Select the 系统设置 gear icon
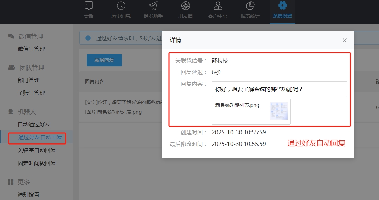The height and width of the screenshot is (200, 379). (x=282, y=6)
